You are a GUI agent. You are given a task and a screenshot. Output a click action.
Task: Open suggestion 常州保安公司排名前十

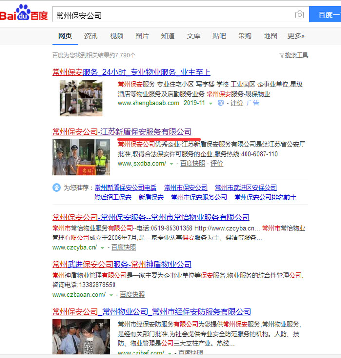[265, 197]
